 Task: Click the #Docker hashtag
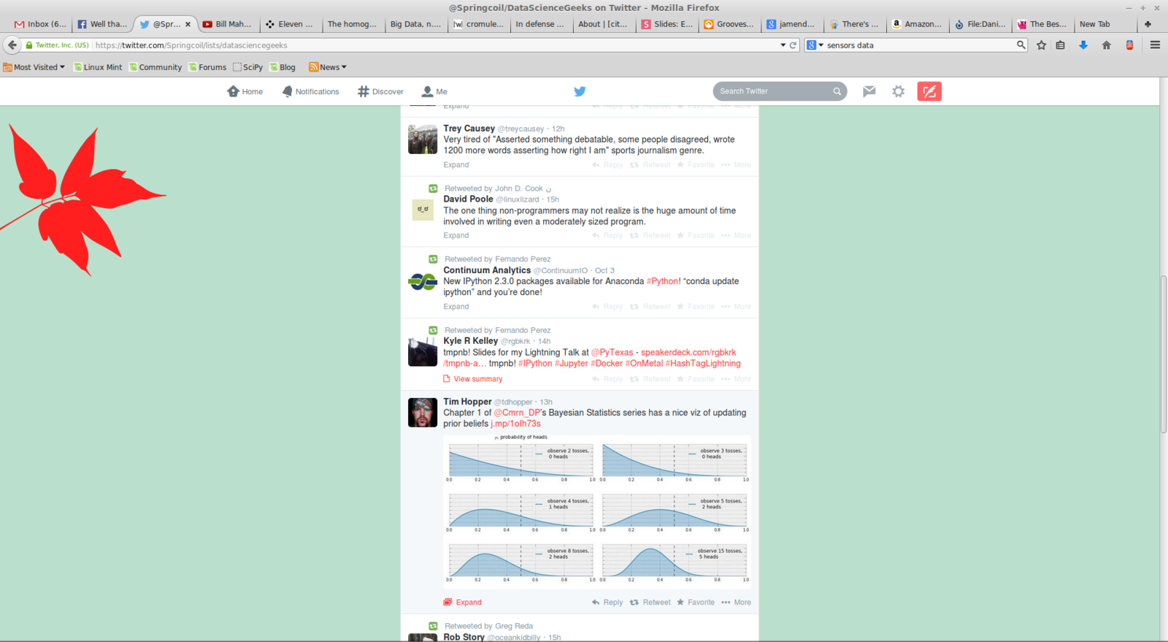pyautogui.click(x=607, y=364)
